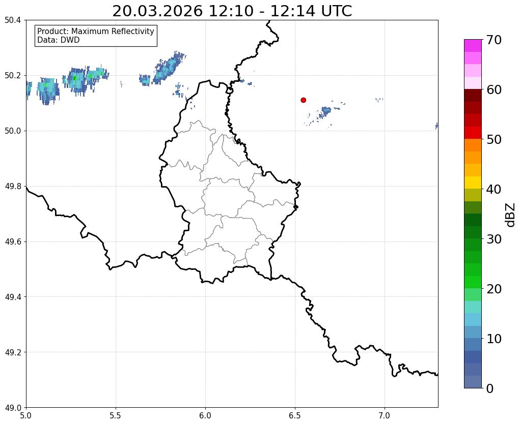Screen dimensions: 521x424
Task: Click the 30 tick label on colorbar
Action: (x=494, y=239)
